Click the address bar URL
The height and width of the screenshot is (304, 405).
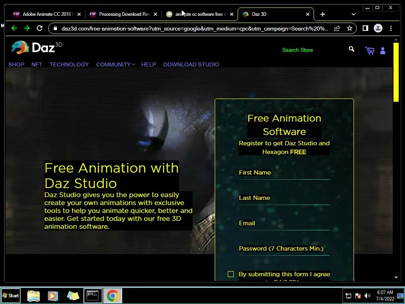pyautogui.click(x=195, y=28)
